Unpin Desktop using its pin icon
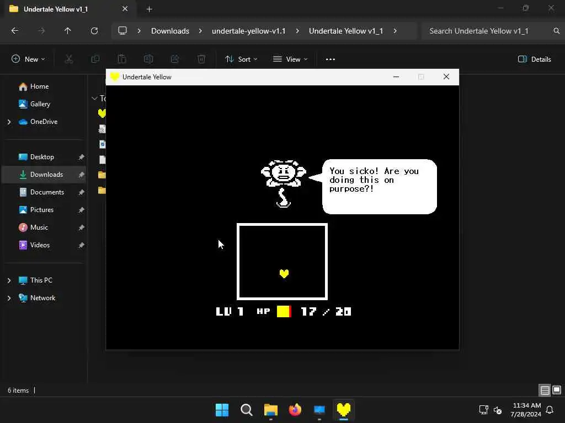The image size is (565, 423). coord(82,157)
